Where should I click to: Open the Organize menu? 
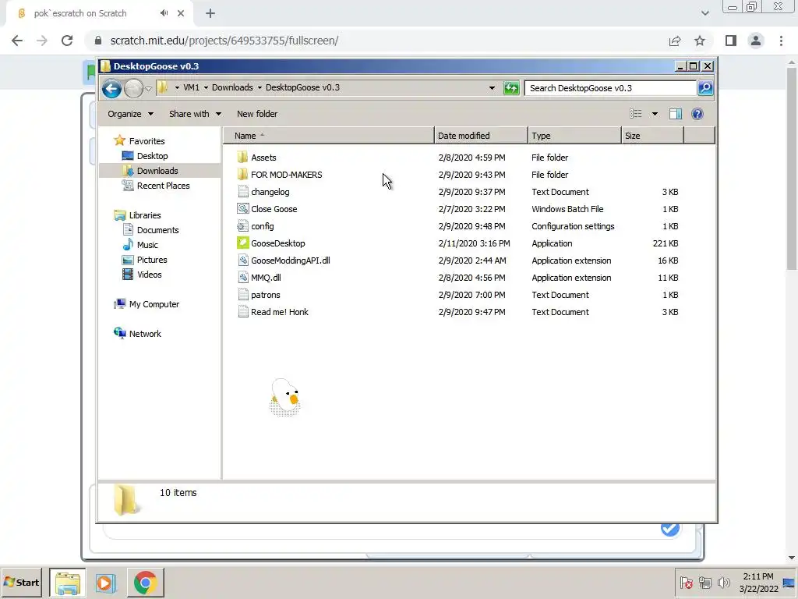130,114
